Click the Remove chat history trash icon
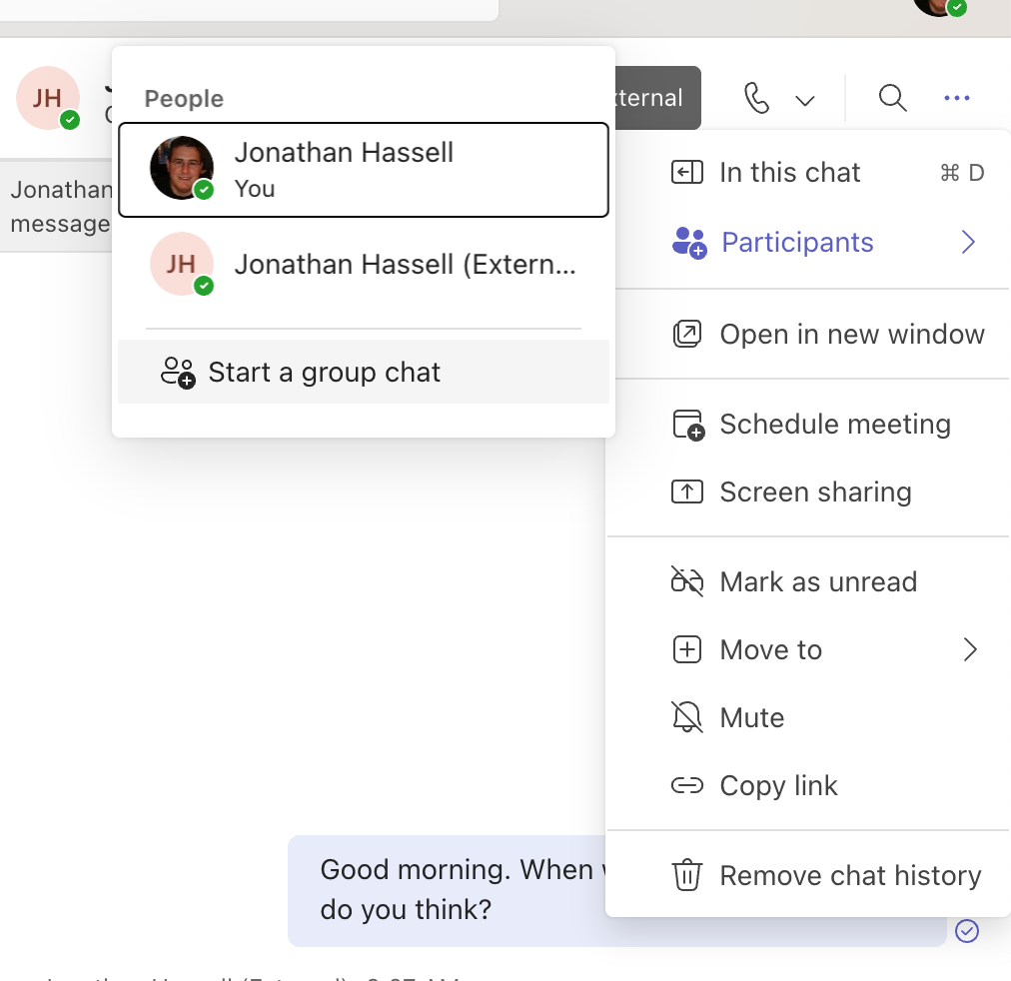Screen dimensions: 1011x981 click(x=686, y=875)
